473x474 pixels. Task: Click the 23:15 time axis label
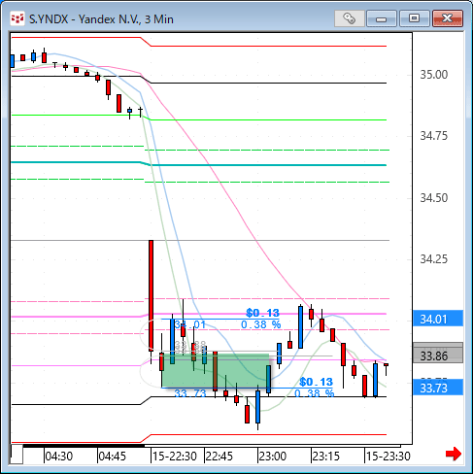(x=326, y=457)
